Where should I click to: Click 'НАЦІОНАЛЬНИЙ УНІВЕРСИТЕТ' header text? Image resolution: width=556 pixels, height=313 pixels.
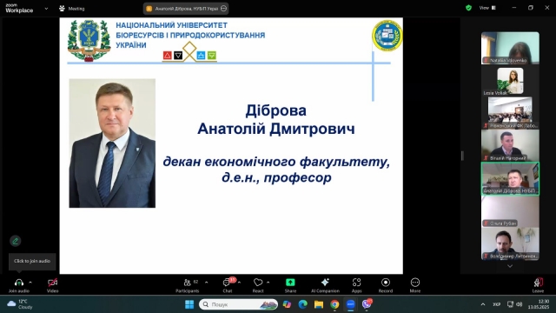[172, 25]
